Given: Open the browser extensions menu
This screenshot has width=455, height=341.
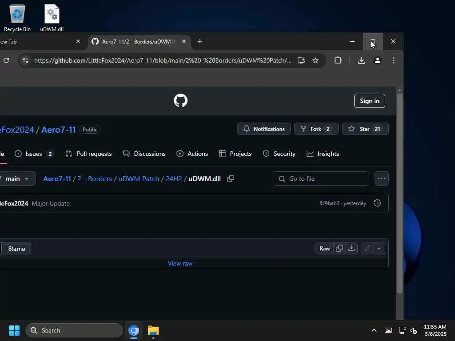Looking at the screenshot, I should [338, 60].
